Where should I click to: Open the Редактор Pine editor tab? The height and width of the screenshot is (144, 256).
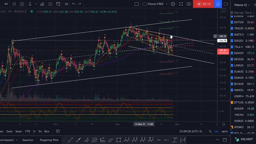49,140
